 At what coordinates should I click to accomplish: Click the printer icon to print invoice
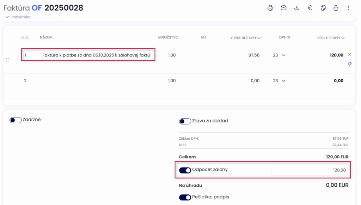pos(270,8)
